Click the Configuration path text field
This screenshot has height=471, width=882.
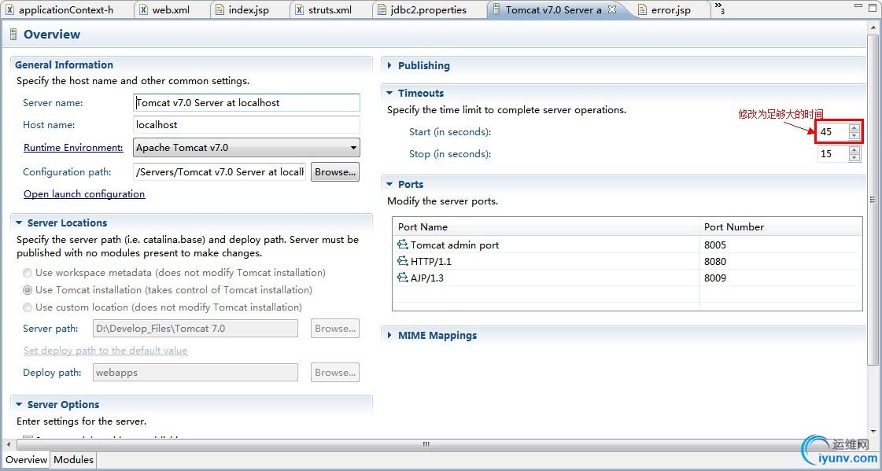(220, 172)
